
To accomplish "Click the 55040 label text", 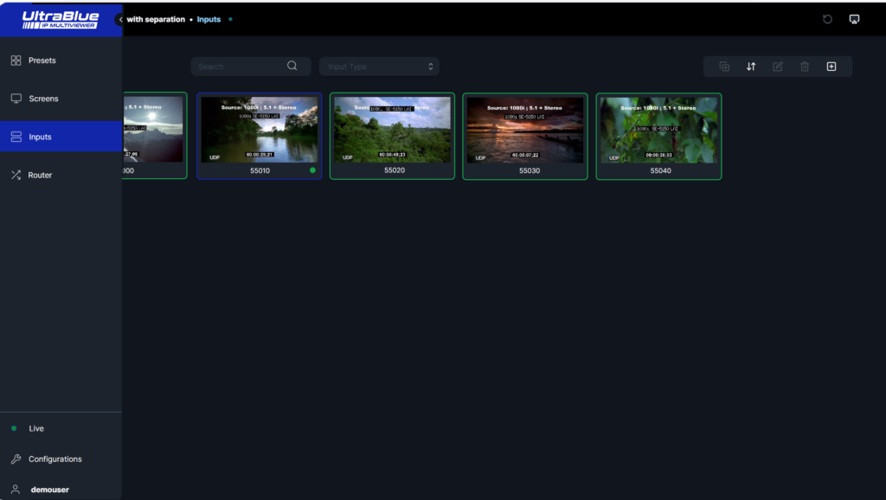I will click(x=660, y=170).
